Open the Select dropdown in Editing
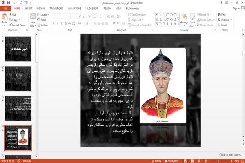245x163 pixels. [223, 25]
